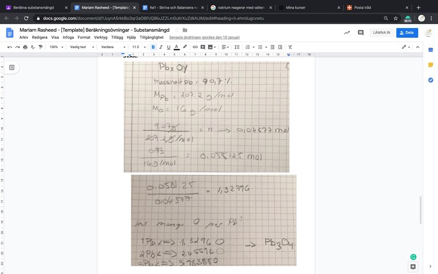
Task: Open the comment history icon
Action: tap(360, 33)
